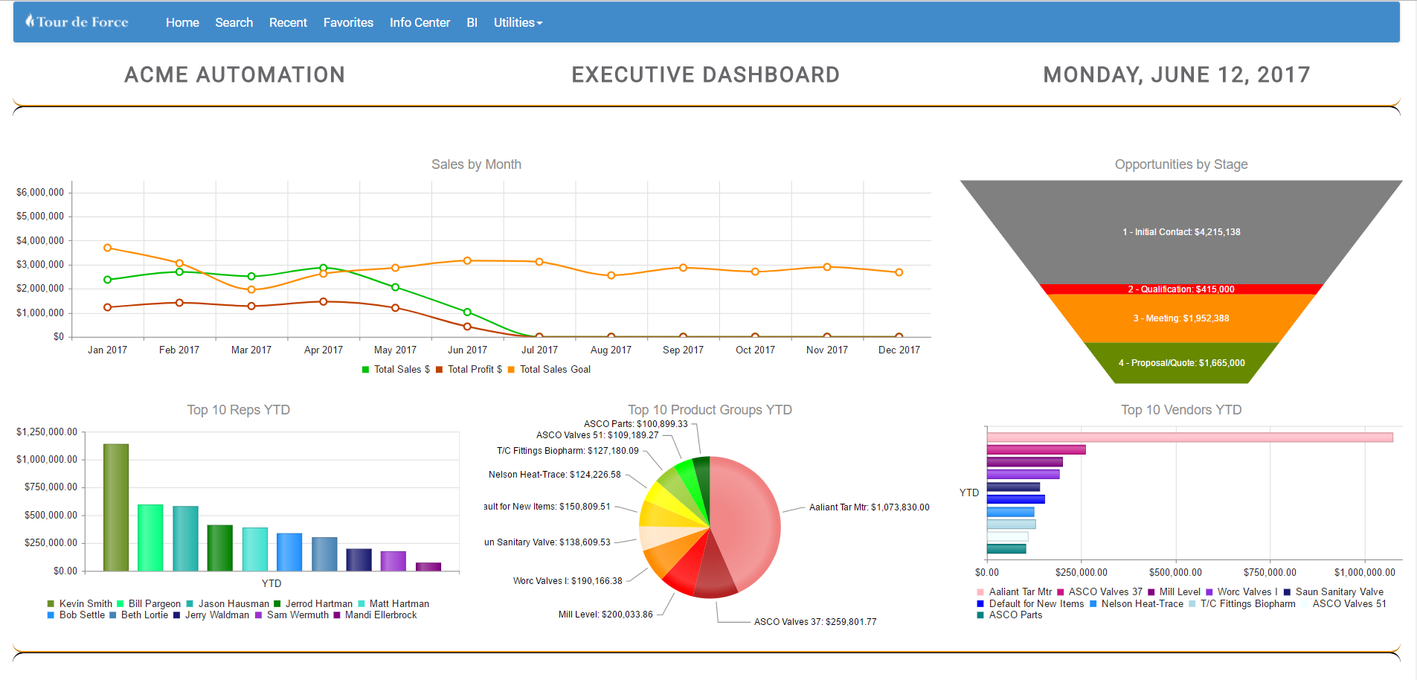Screen dimensions: 1417x680
Task: Click the Top 10 Vendors YTD title
Action: point(1181,410)
